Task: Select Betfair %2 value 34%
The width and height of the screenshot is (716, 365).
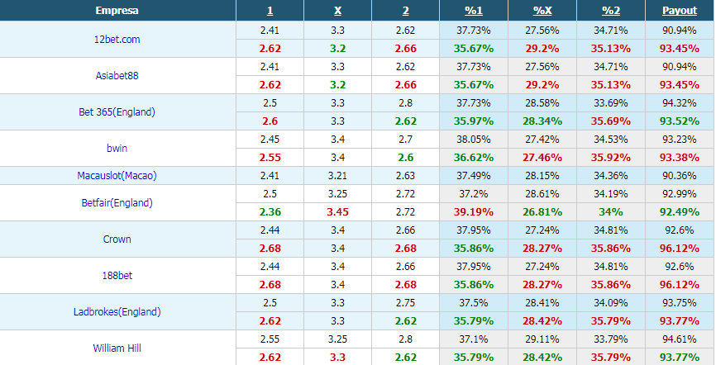Action: (610, 212)
